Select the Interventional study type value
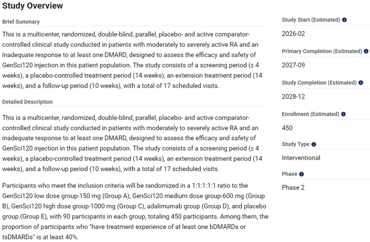This screenshot has height=242, width=370. pos(301,158)
